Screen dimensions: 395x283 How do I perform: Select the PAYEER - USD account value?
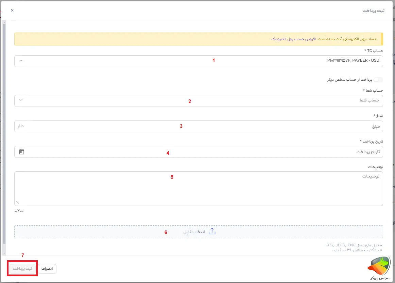coord(353,61)
